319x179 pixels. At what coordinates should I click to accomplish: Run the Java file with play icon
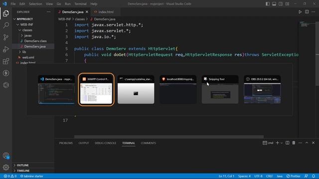coord(300,12)
